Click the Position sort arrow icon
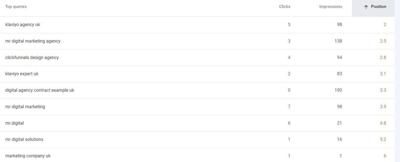Viewport: 400px width, 162px height. 366,7
